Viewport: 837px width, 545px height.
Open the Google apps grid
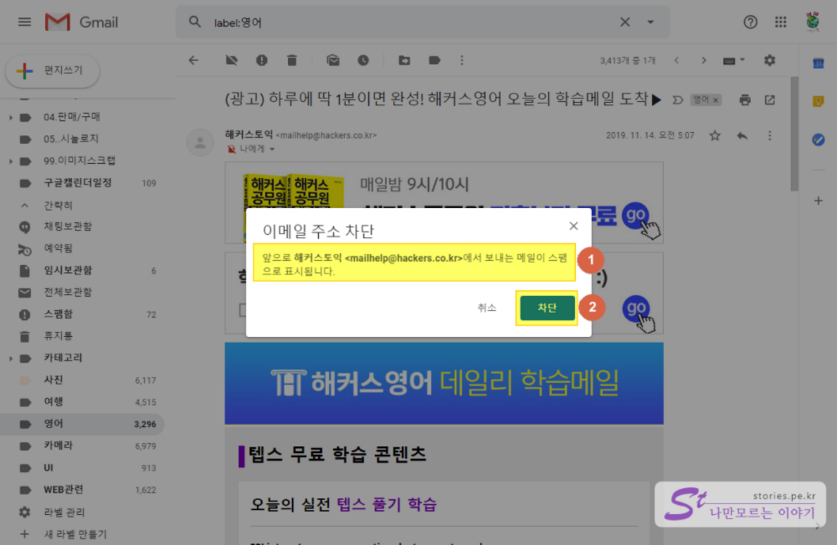[781, 23]
